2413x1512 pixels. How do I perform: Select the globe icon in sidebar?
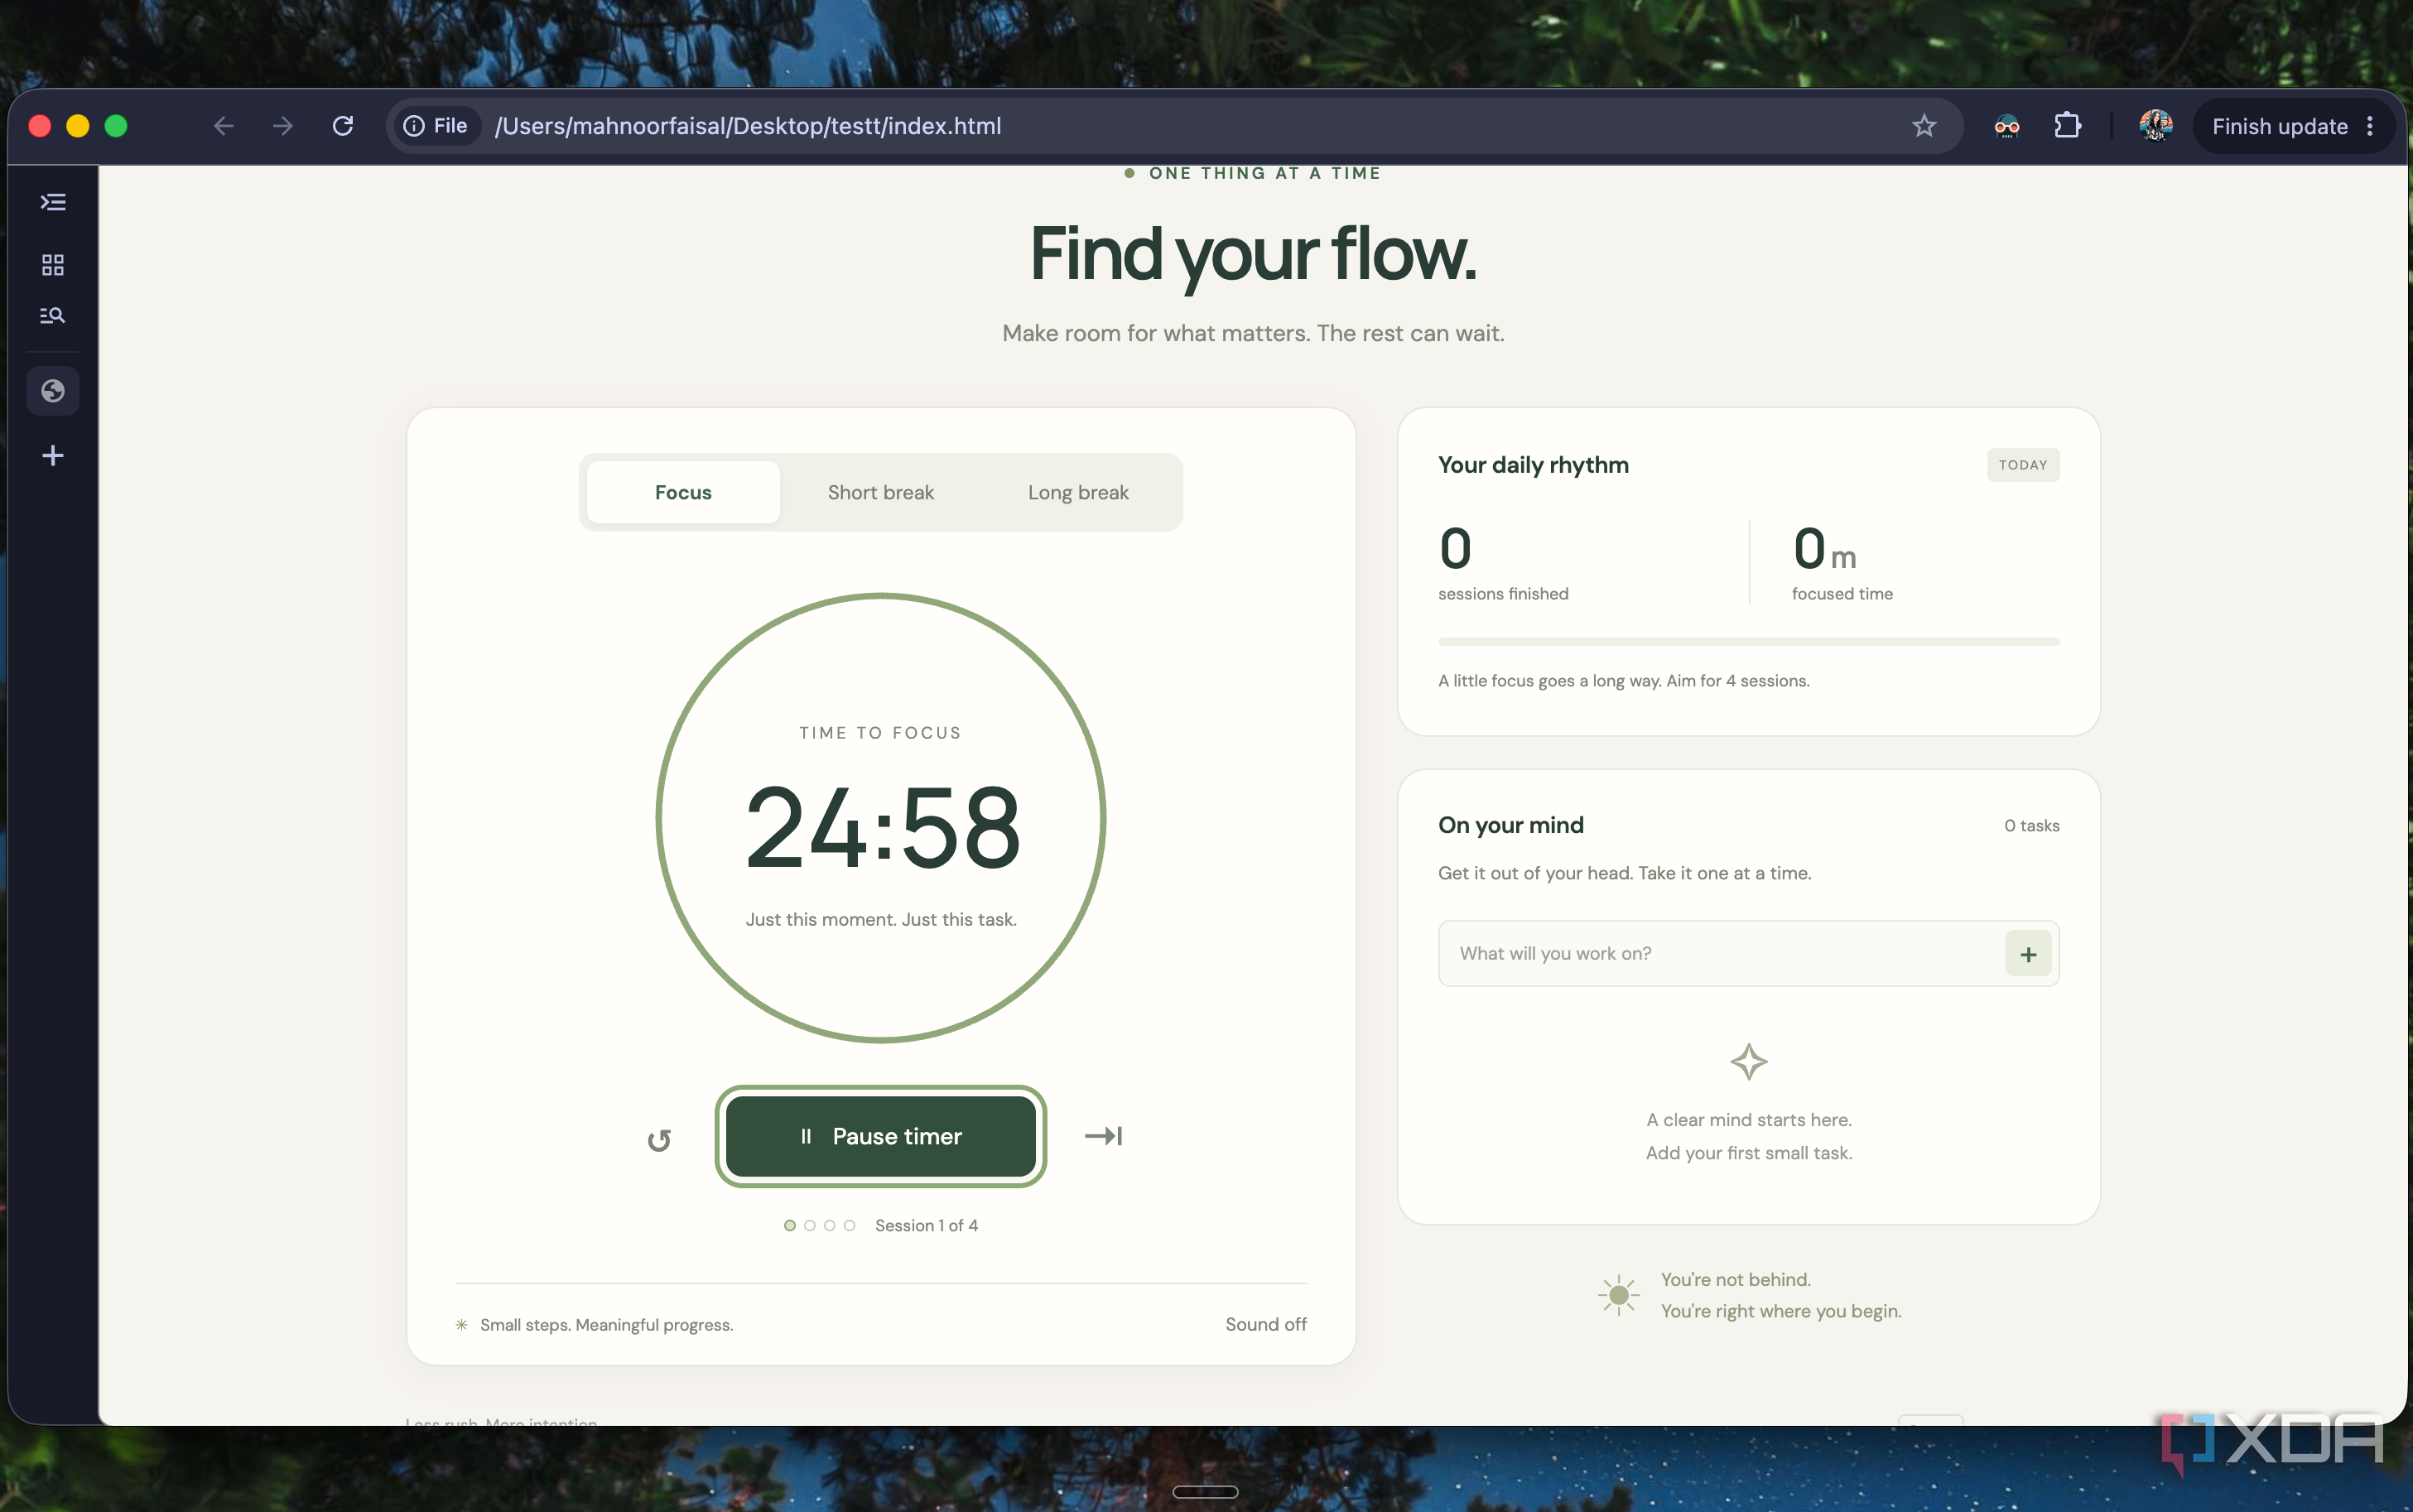point(53,391)
